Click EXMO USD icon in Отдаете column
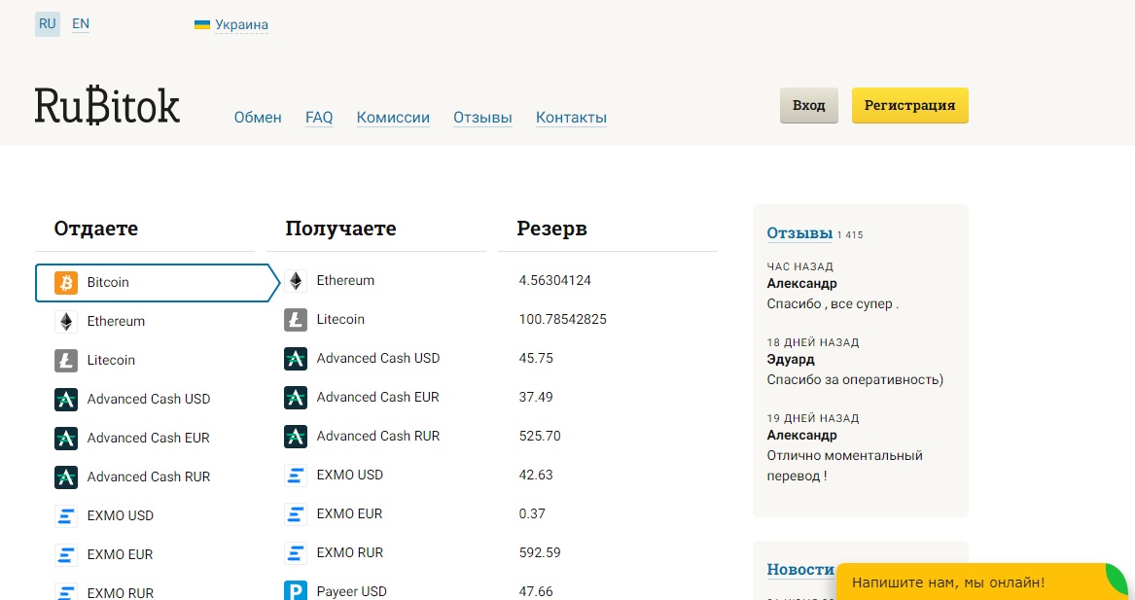The height and width of the screenshot is (600, 1135). pos(66,516)
